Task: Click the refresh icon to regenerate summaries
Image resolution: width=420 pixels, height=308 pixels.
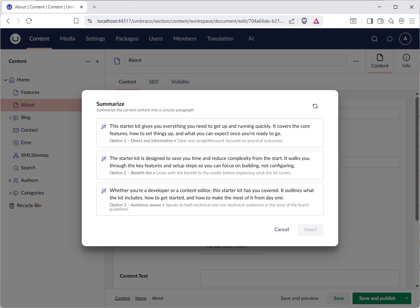Action: tap(315, 106)
